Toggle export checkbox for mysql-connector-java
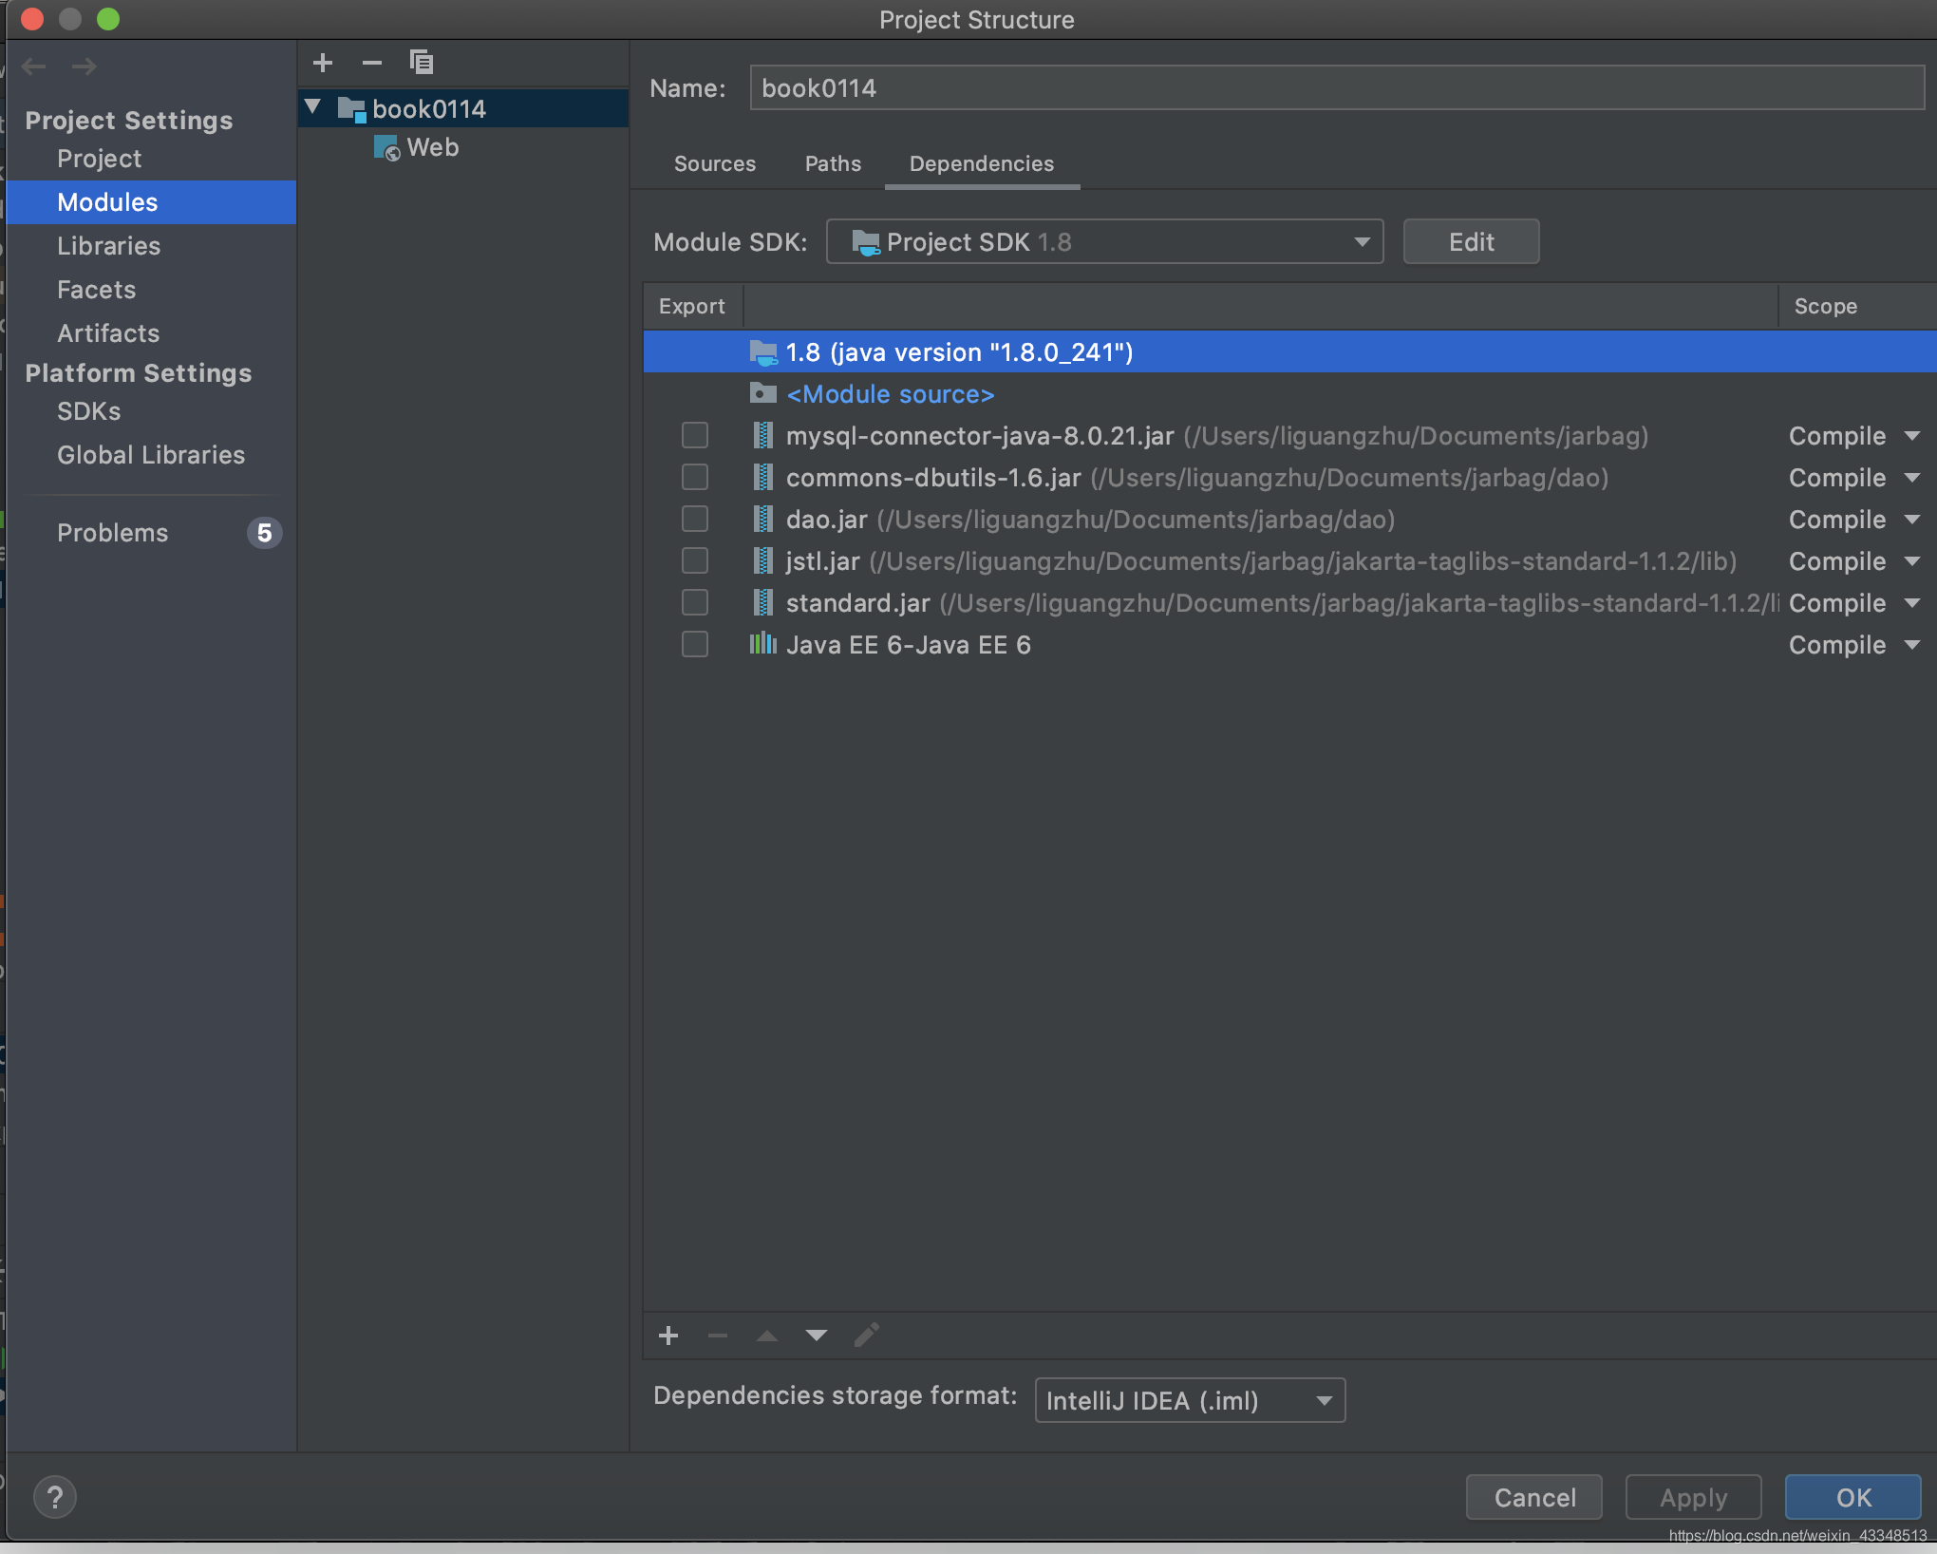 coord(693,434)
